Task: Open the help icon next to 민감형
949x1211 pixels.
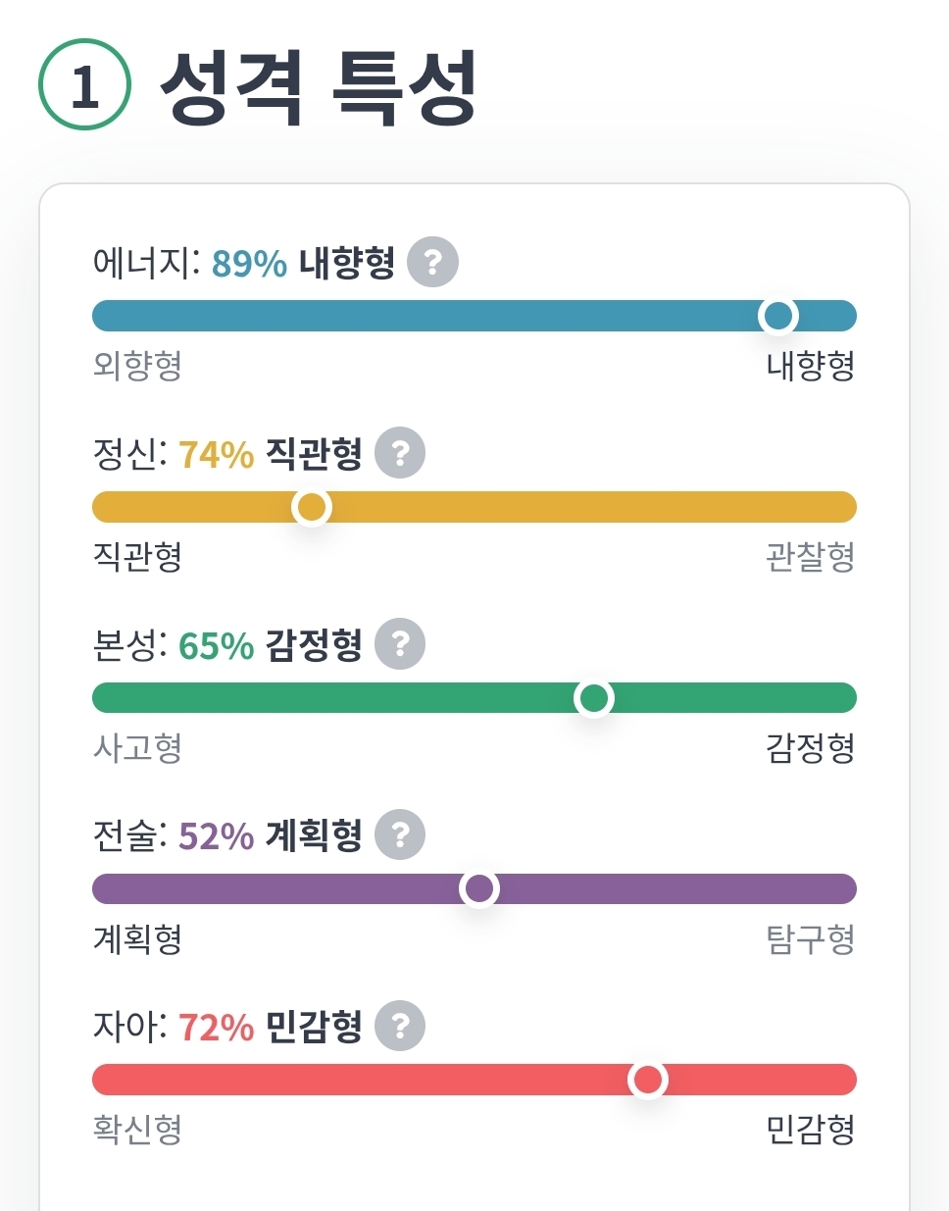Action: point(400,1026)
